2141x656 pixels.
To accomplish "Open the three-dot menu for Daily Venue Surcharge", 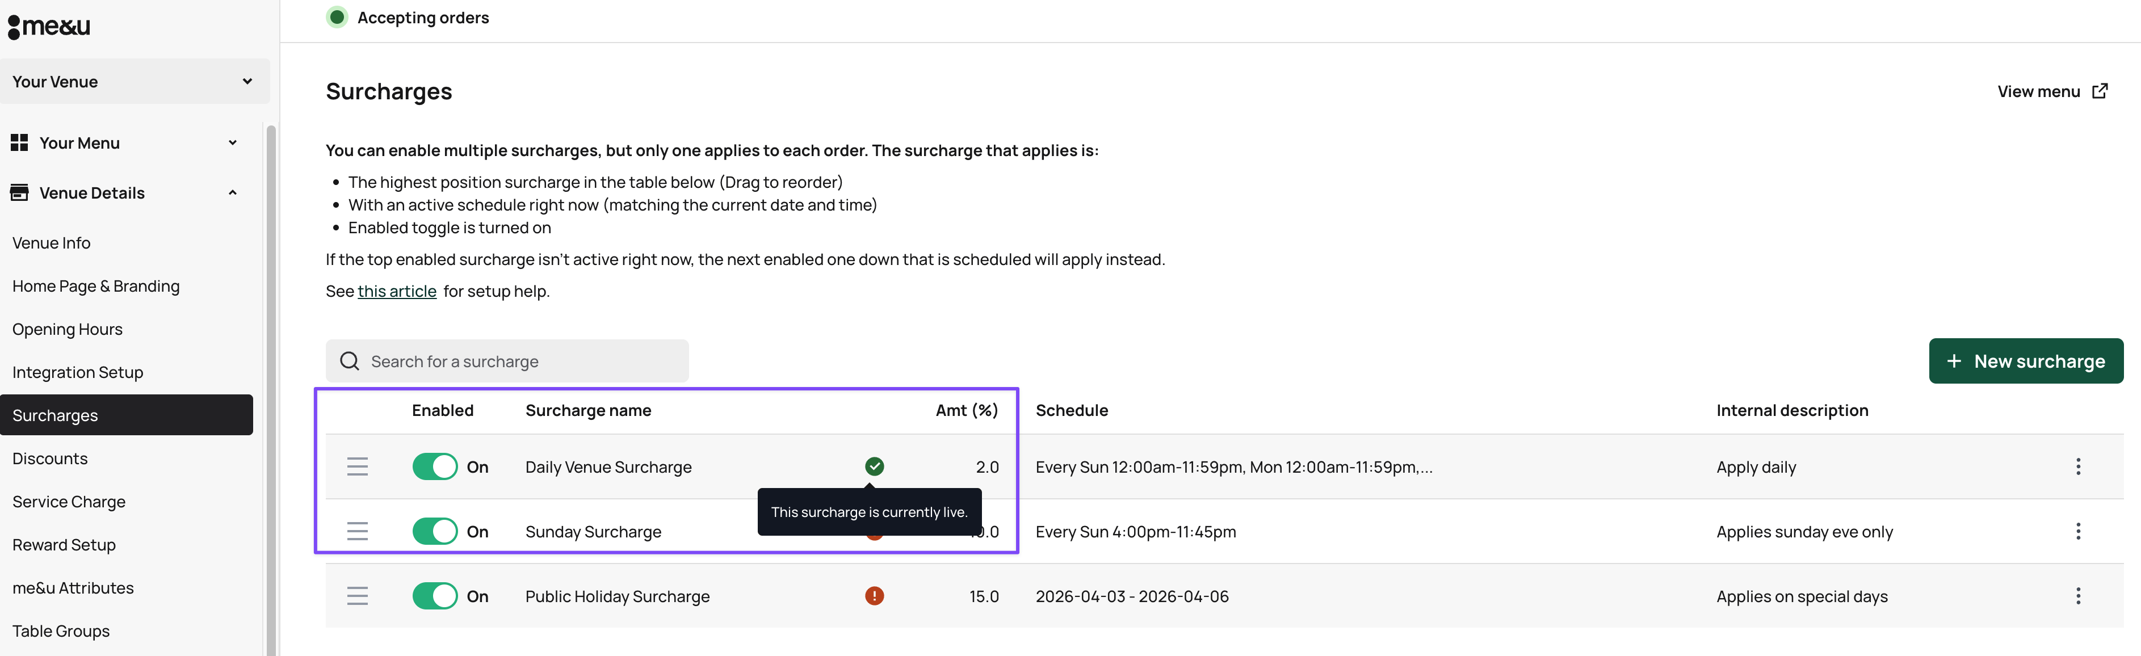I will (x=2078, y=466).
